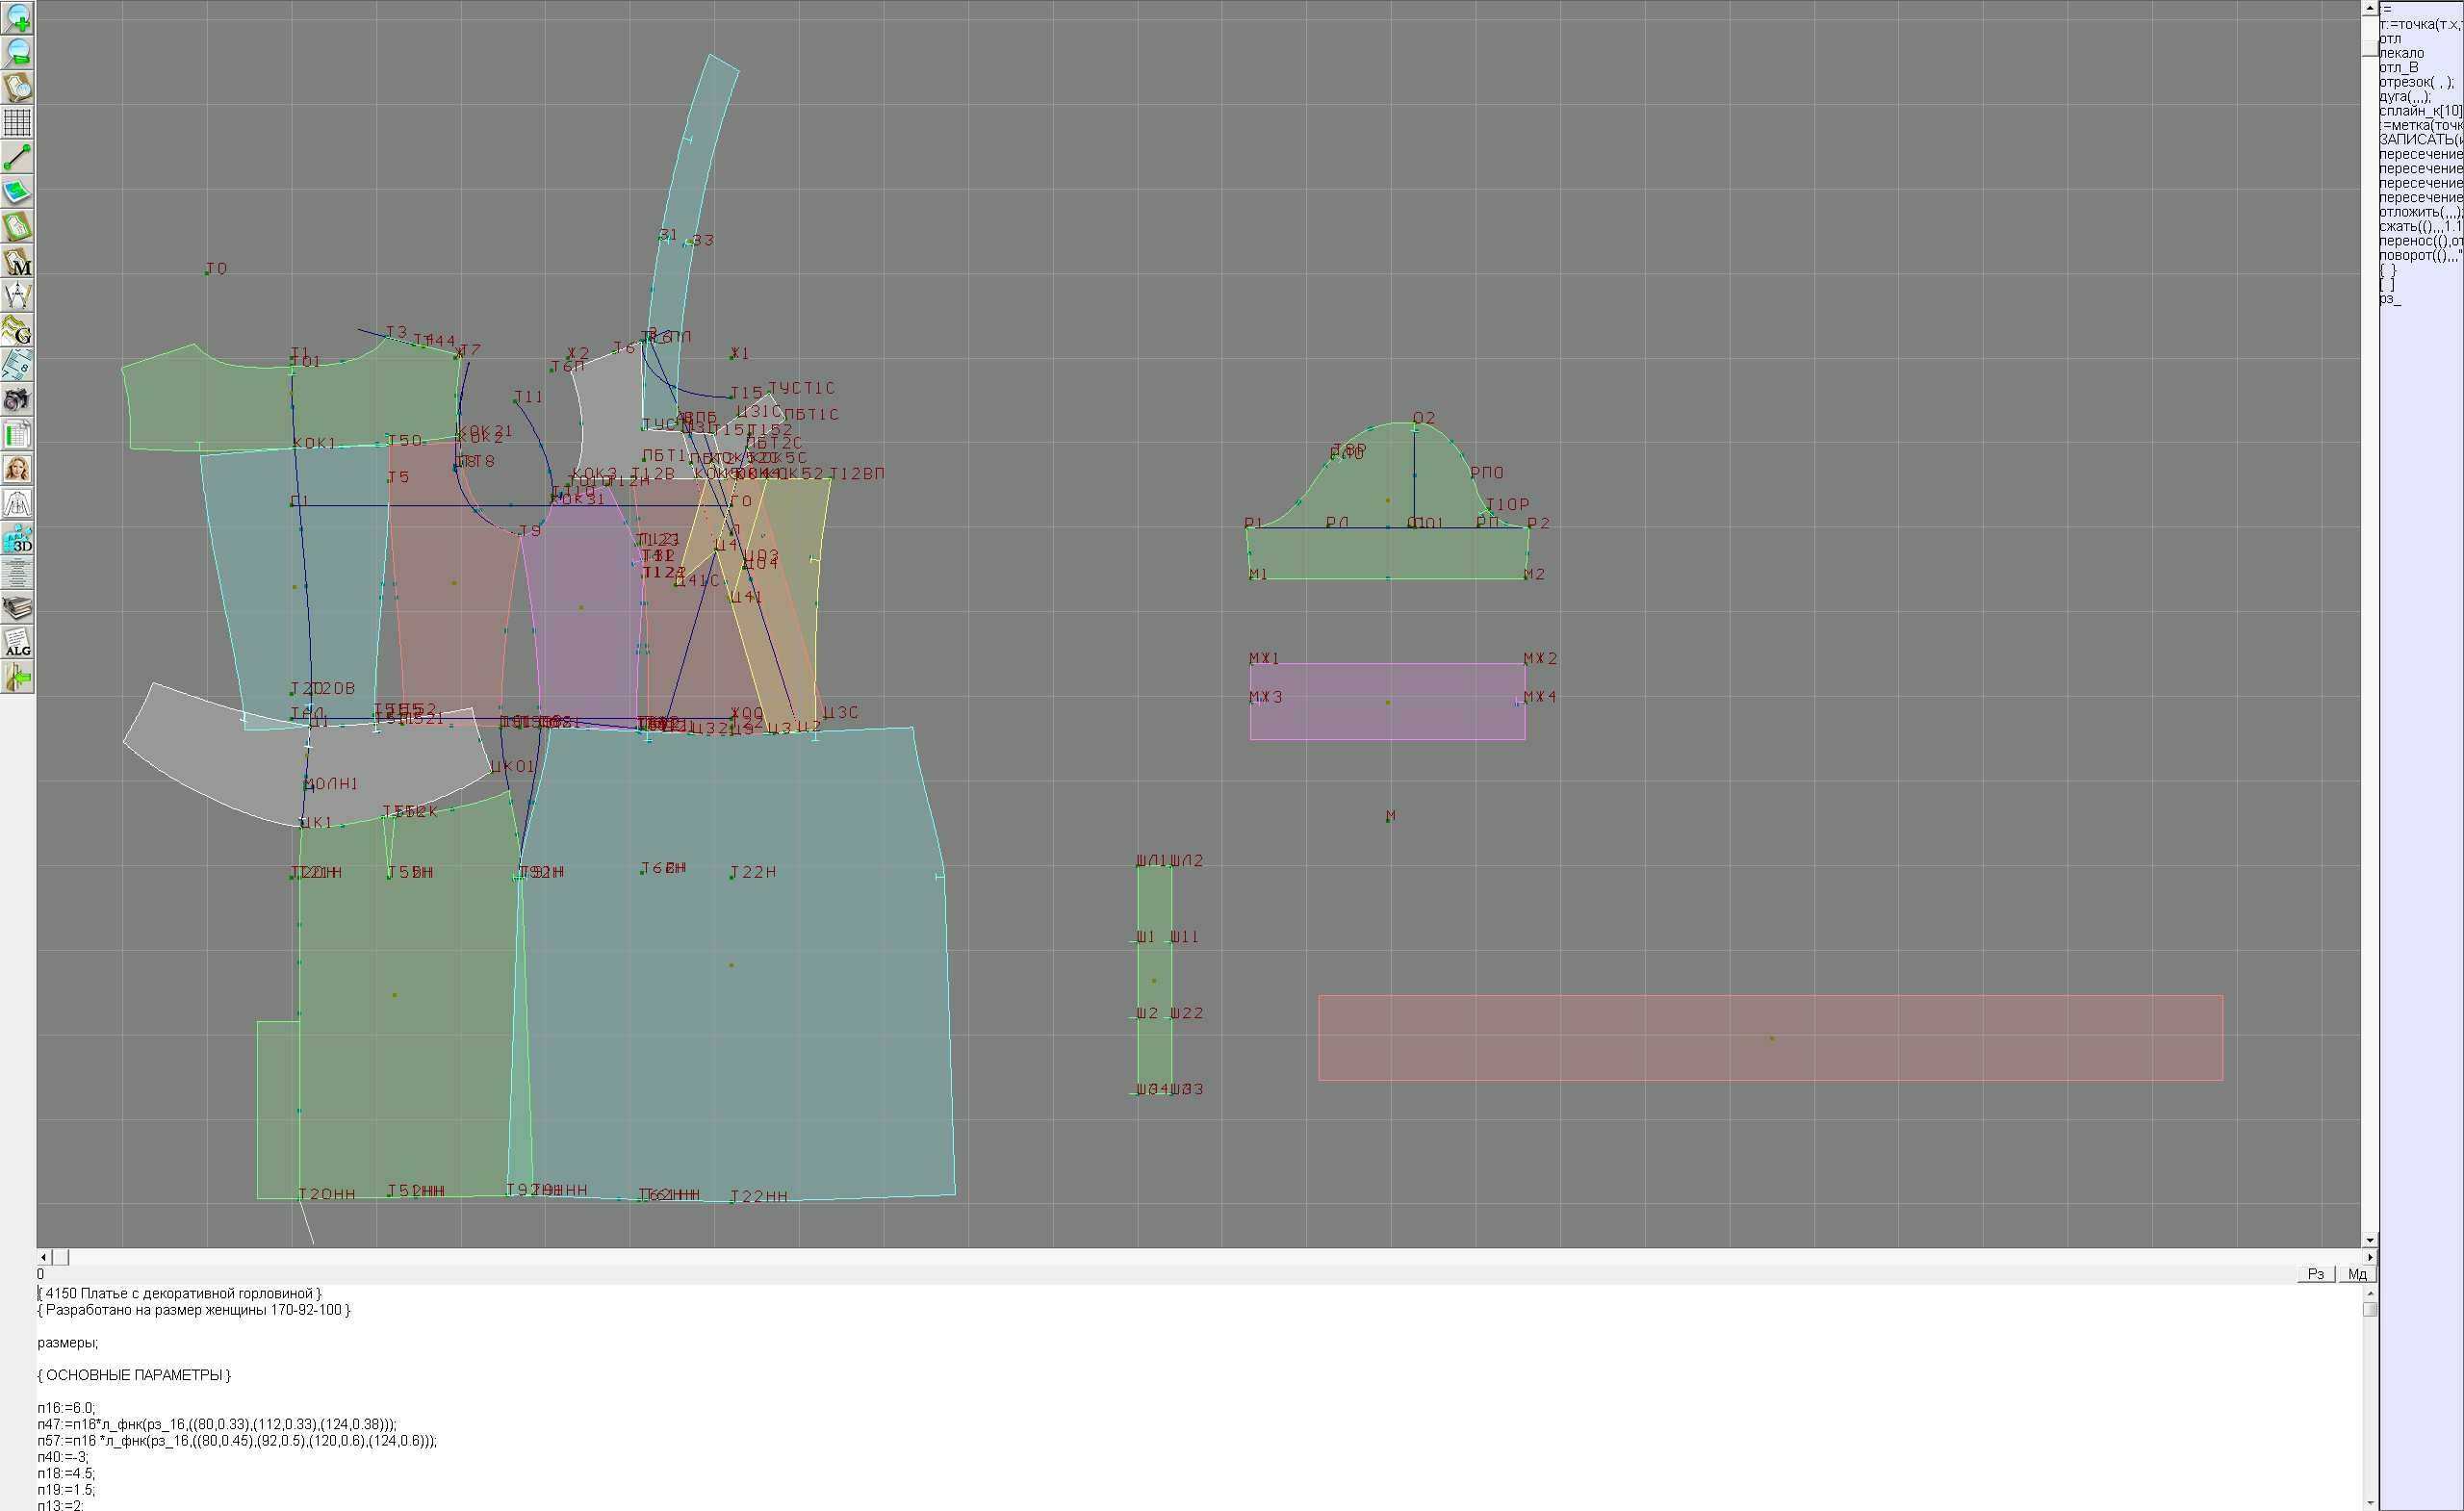The height and width of the screenshot is (1511, 2464).
Task: Open the woman portrait icon
Action: [x=17, y=469]
